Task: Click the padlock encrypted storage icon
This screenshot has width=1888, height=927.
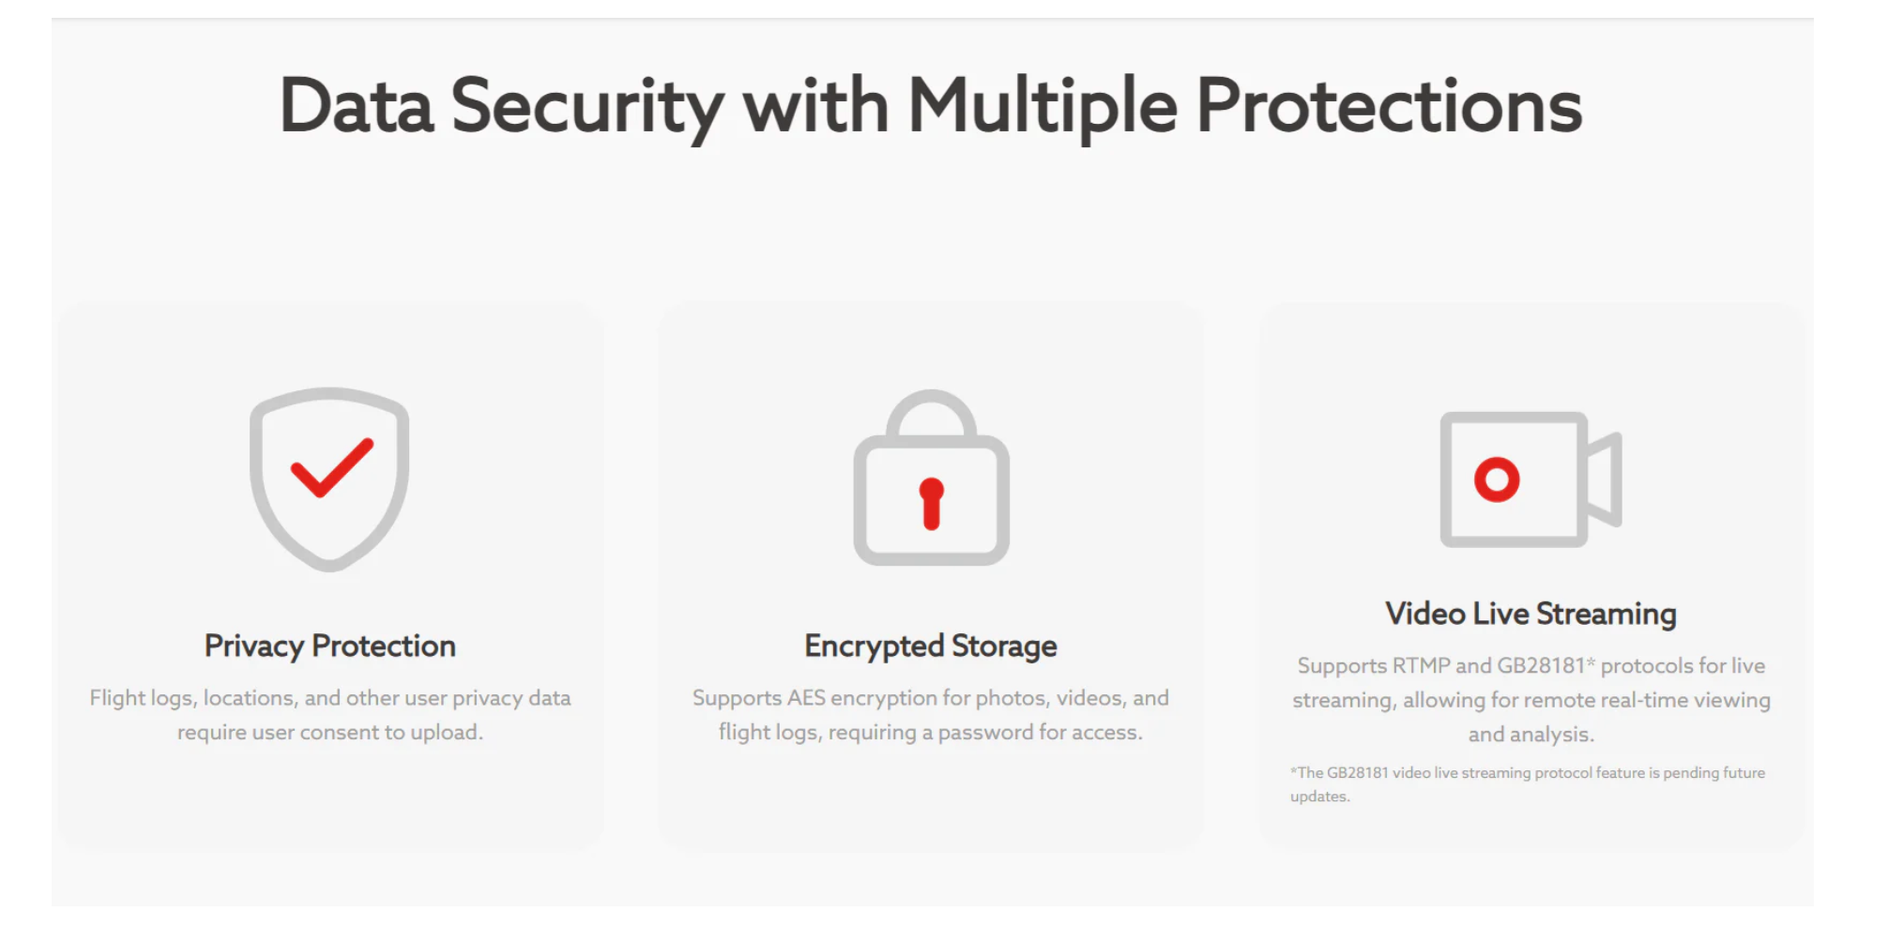Action: (x=931, y=478)
